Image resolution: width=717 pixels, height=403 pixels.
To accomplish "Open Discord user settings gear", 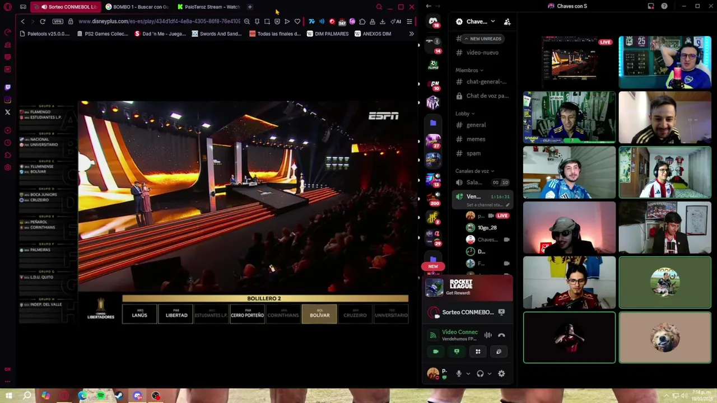I will (501, 374).
